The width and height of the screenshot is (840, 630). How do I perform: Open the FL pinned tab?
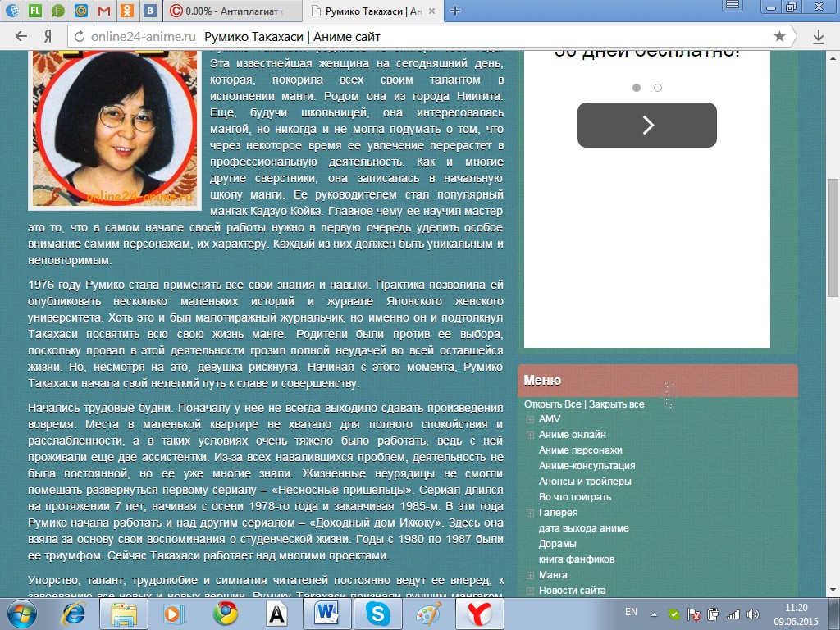[x=34, y=11]
